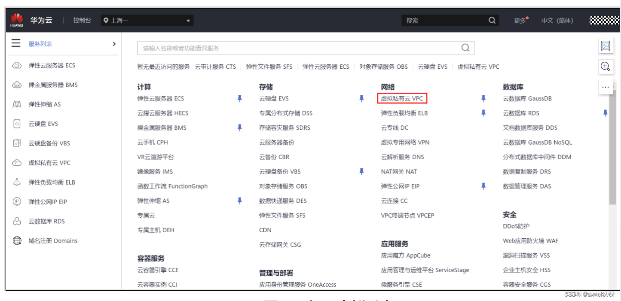Open 虚拟专用网络 VPN link

[x=405, y=142]
